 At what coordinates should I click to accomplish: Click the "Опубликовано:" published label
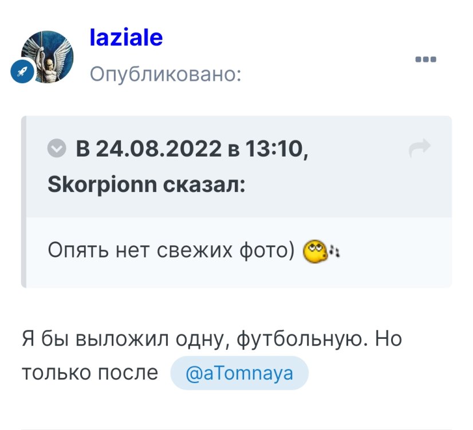[165, 74]
